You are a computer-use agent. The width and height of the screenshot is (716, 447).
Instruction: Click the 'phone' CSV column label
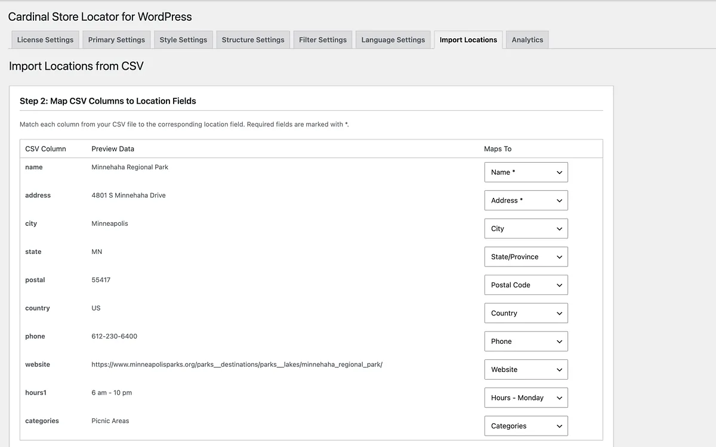point(35,336)
